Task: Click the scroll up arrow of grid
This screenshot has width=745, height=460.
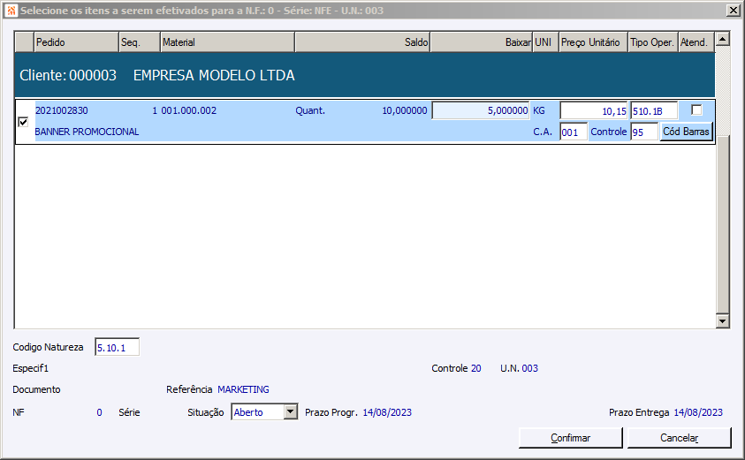Action: click(x=723, y=39)
